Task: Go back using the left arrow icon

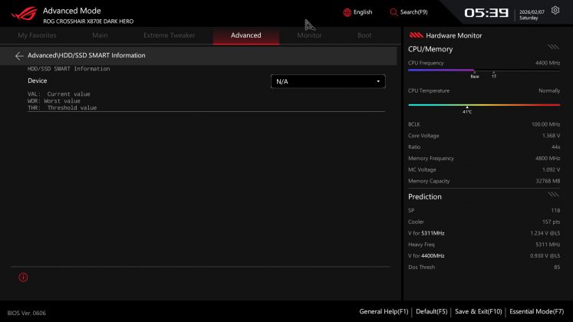Action: 19,56
